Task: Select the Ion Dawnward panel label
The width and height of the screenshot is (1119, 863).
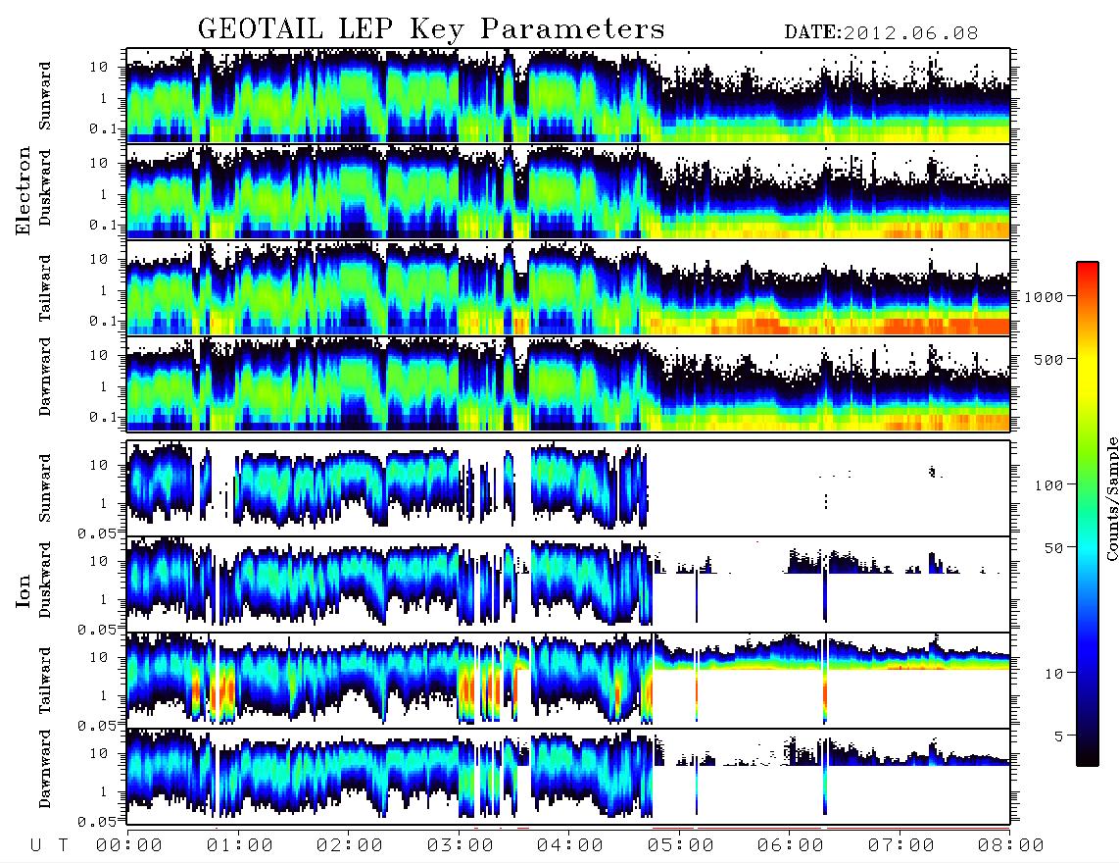Action: tap(45, 769)
